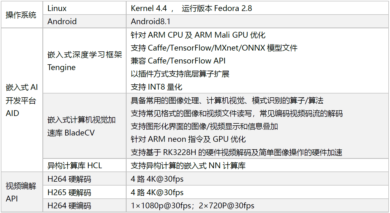This screenshot has height=213, width=390.
Task: Select the 嵌入式深度学习框架 Tengine cell
Action: pos(84,61)
